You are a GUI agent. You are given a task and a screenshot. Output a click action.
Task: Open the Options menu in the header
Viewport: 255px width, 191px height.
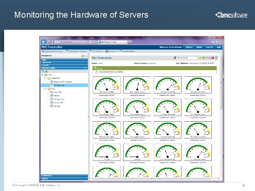(x=189, y=47)
